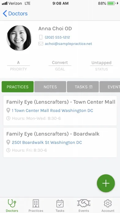Switch to the TASKS tab
Image resolution: width=120 pixels, height=213 pixels.
[83, 87]
